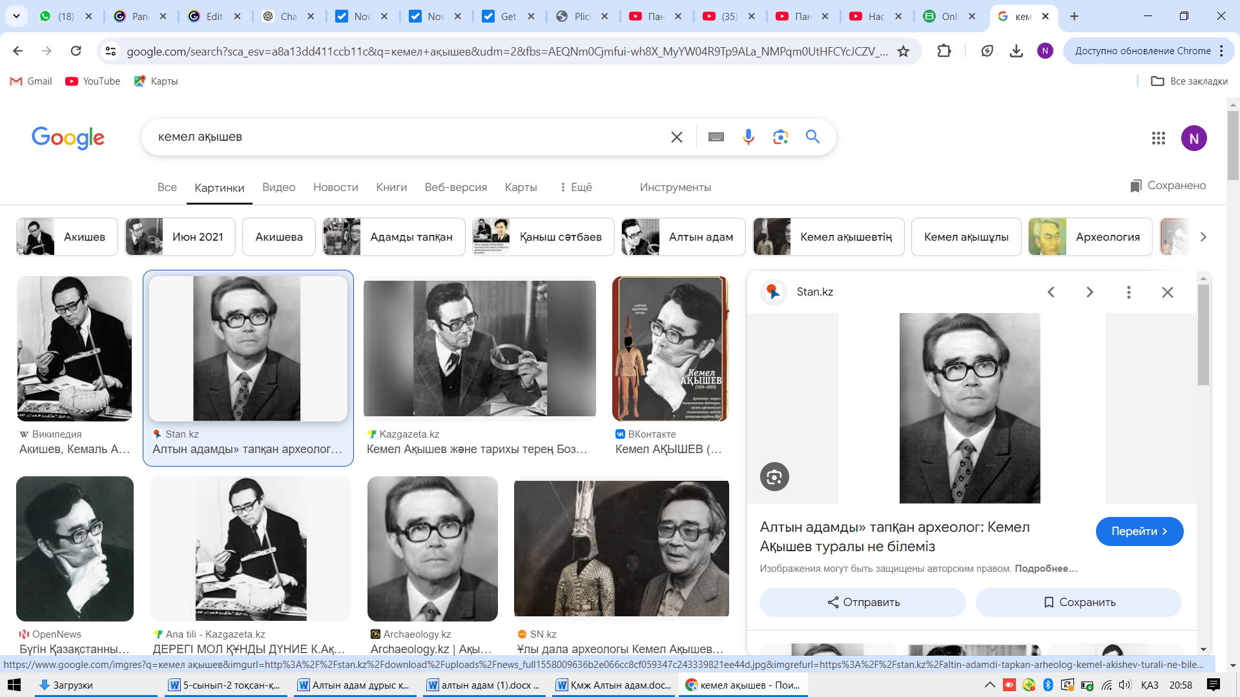Image resolution: width=1240 pixels, height=697 pixels.
Task: Open three-dot menu in image preview
Action: (1128, 292)
